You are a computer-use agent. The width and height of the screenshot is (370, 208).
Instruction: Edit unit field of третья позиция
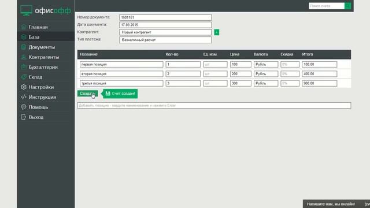(x=215, y=83)
